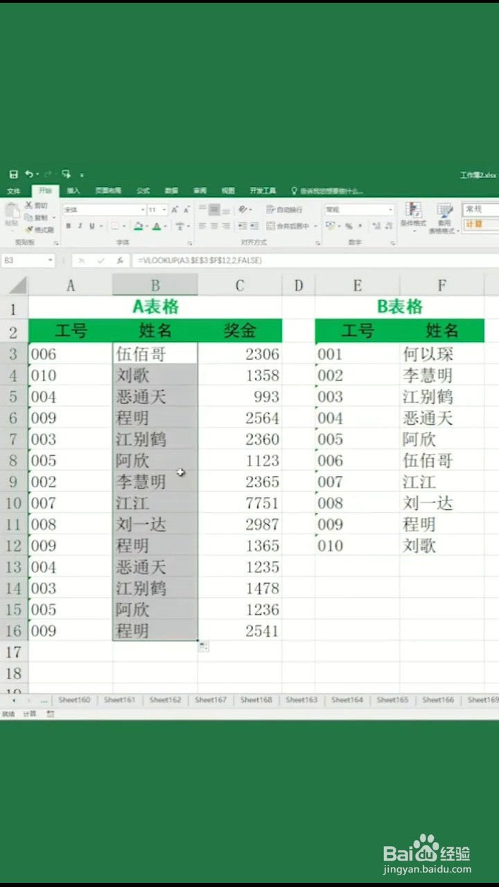This screenshot has height=887, width=499.
Task: Click the Auto Fill Options icon below B16
Action: tap(204, 647)
